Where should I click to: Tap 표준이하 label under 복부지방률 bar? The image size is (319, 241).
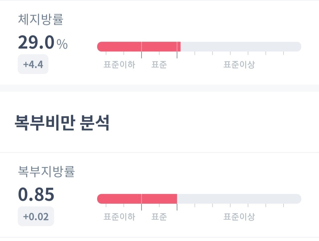[x=119, y=217]
